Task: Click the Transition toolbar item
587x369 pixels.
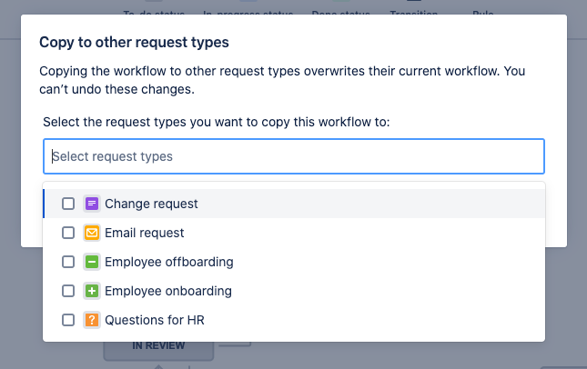Action: tap(414, 11)
